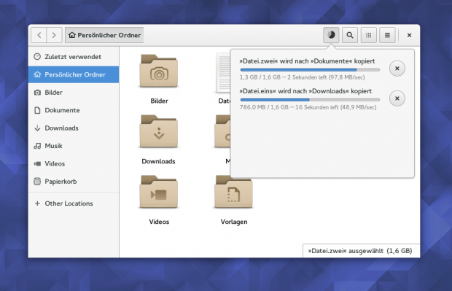Click the Persönlicher Ordner path bar button
The height and width of the screenshot is (291, 452).
(104, 35)
